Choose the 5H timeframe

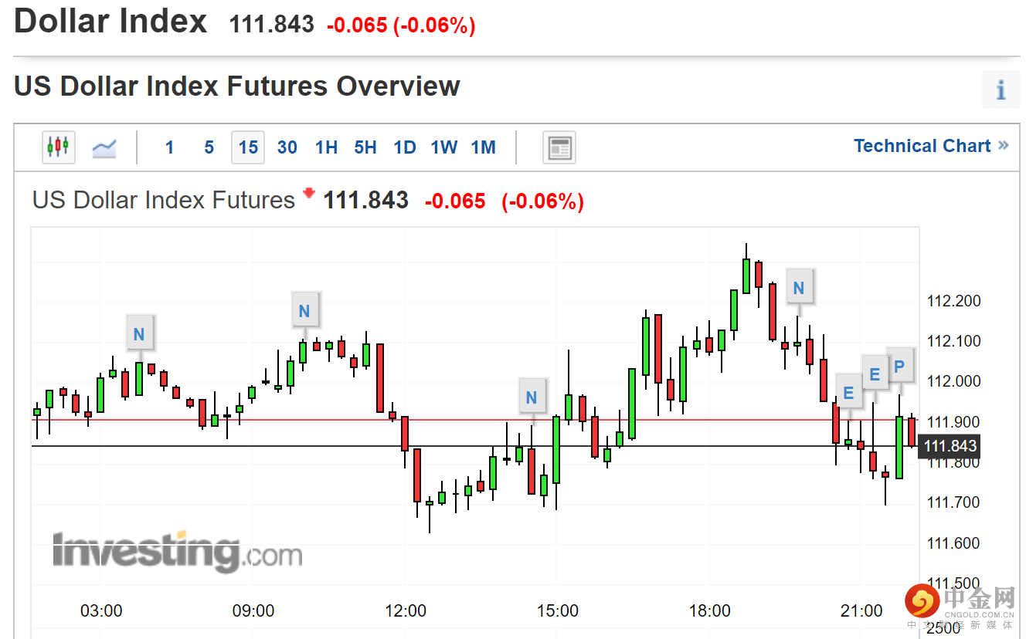click(365, 147)
